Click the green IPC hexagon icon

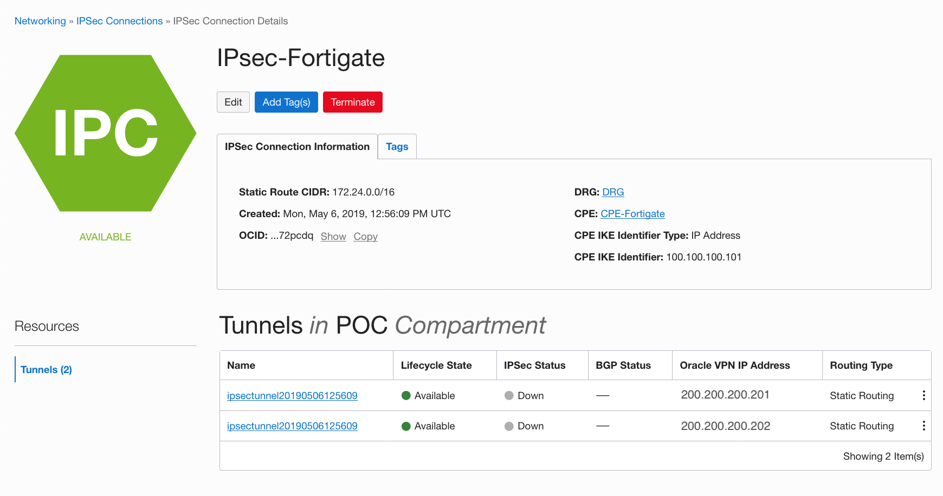pyautogui.click(x=106, y=133)
